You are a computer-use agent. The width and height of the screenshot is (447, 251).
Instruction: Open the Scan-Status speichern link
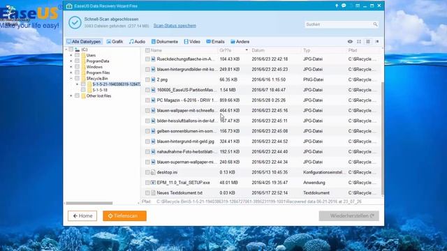(175, 26)
